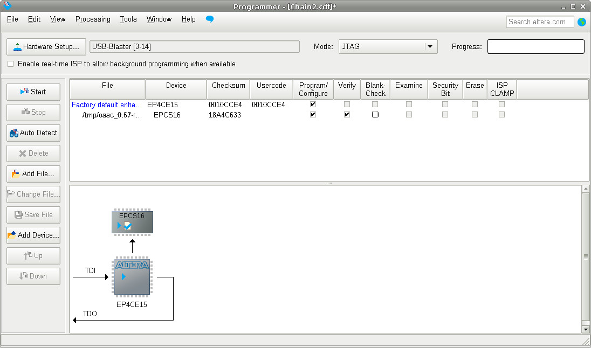This screenshot has width=591, height=348.
Task: Open the View menu
Action: pos(58,19)
